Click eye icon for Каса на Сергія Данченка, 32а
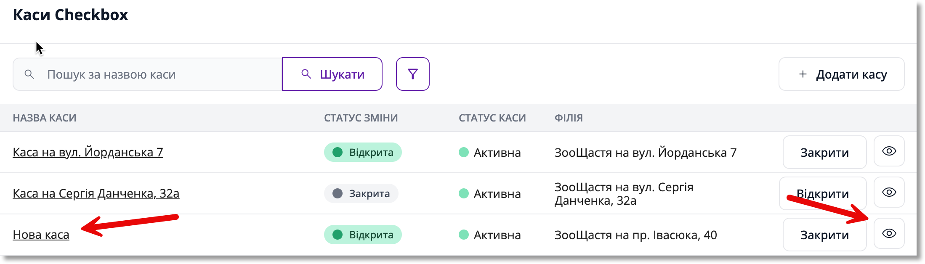The width and height of the screenshot is (925, 264). pos(889,193)
